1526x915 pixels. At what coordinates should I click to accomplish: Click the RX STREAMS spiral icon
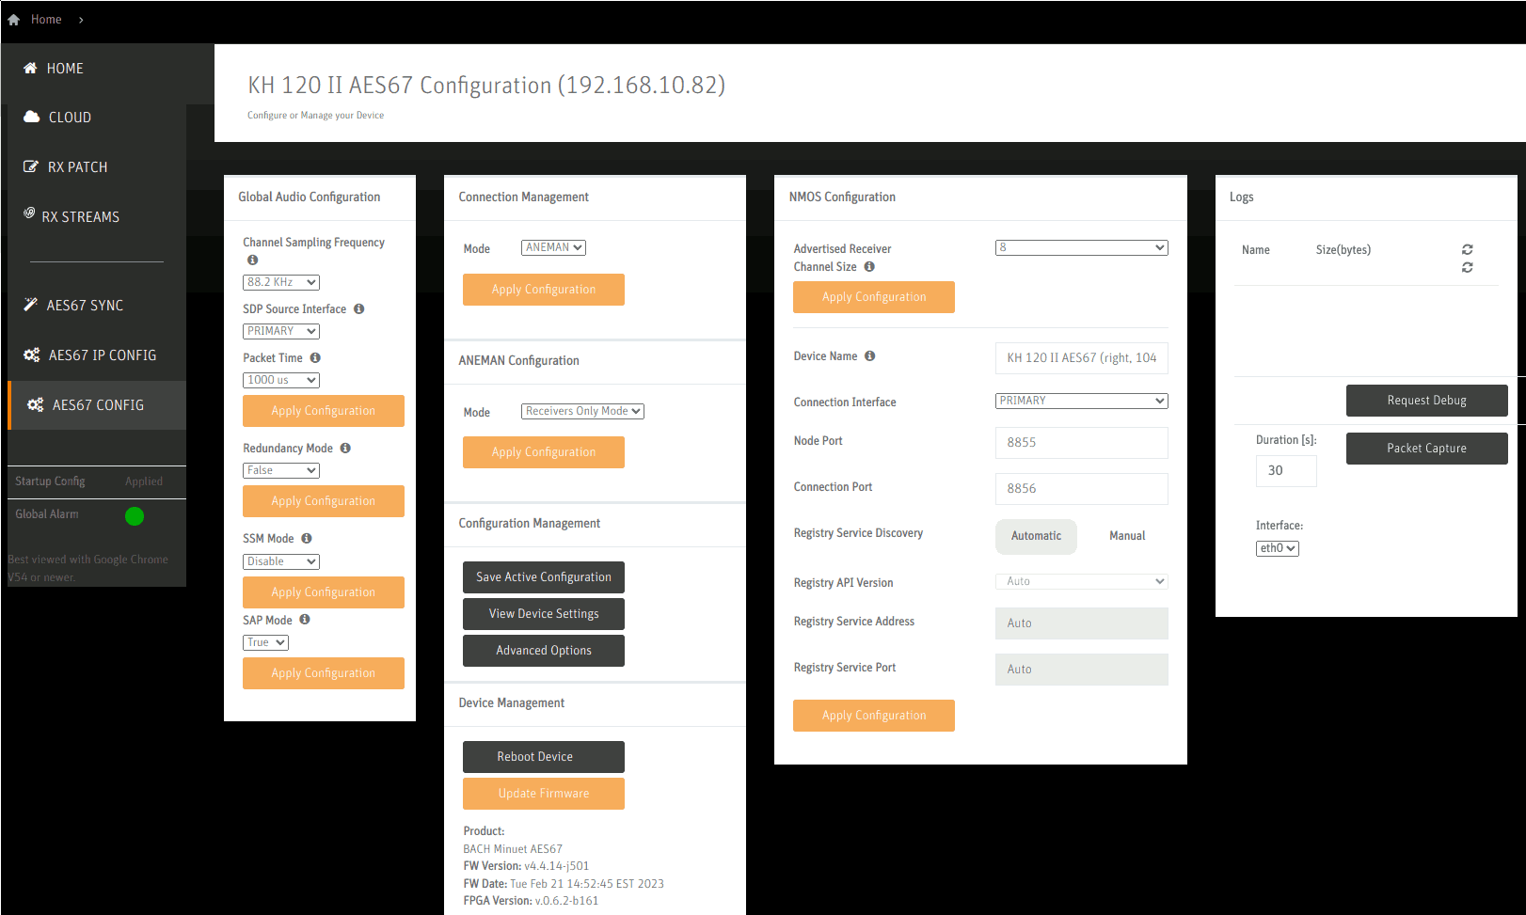(x=29, y=213)
